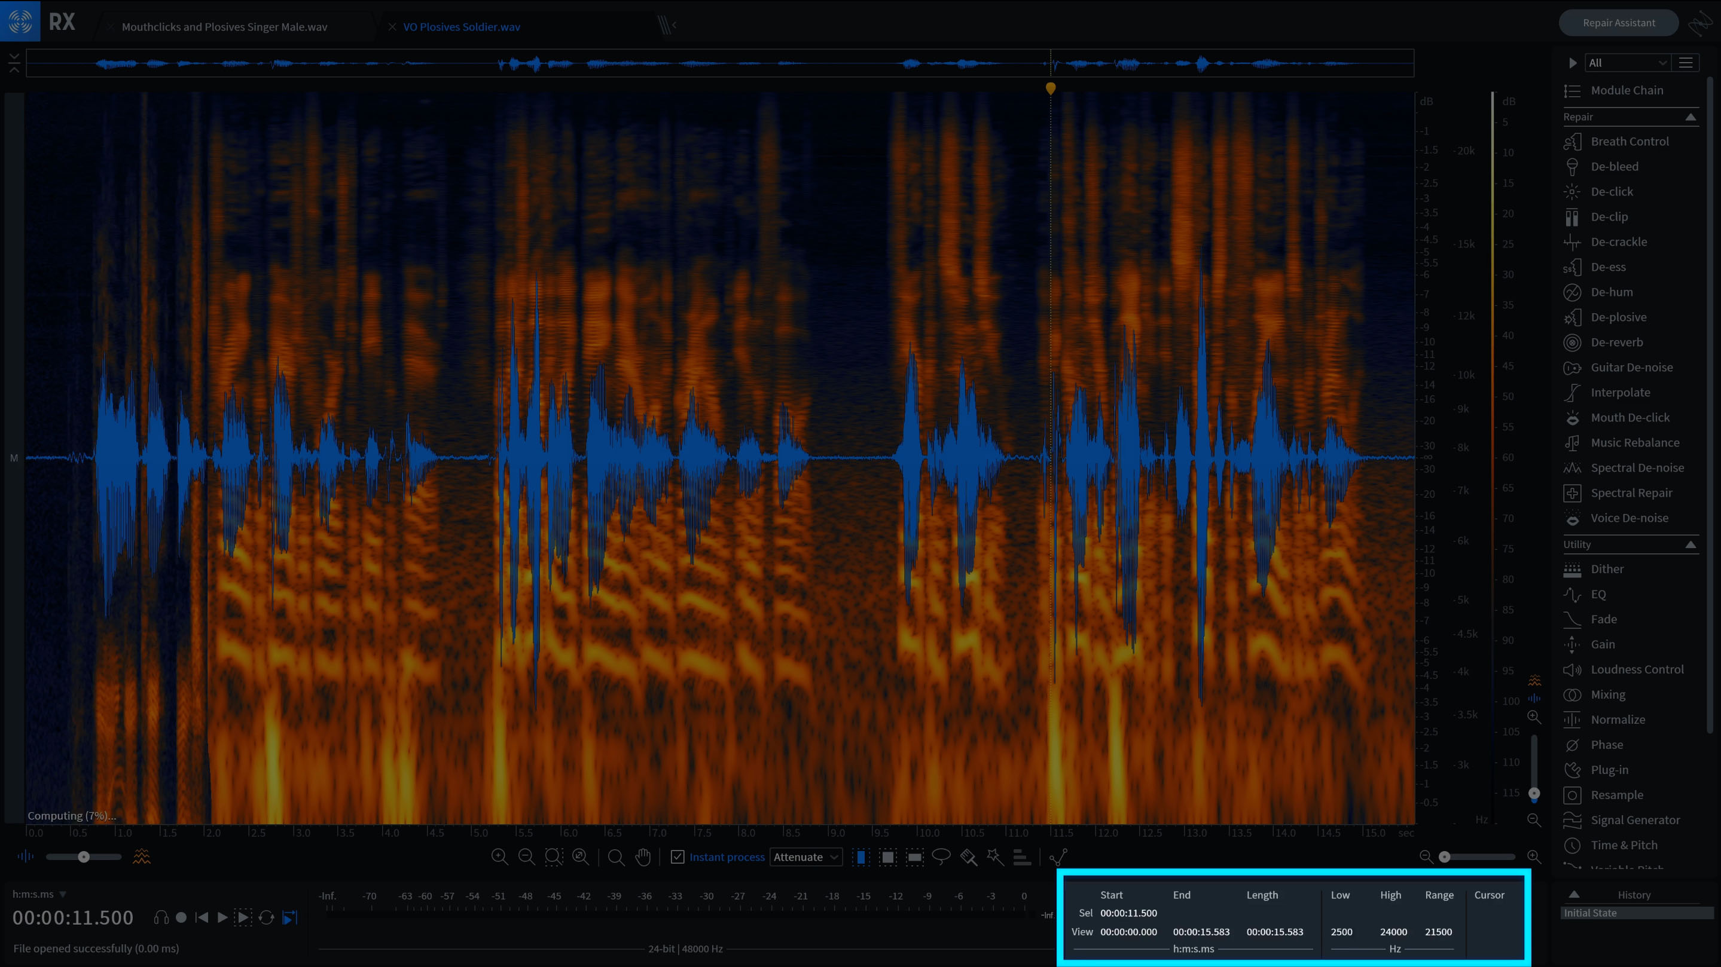Screen dimensions: 1721x967
Task: Toggle playhead follows playback button
Action: pos(289,917)
